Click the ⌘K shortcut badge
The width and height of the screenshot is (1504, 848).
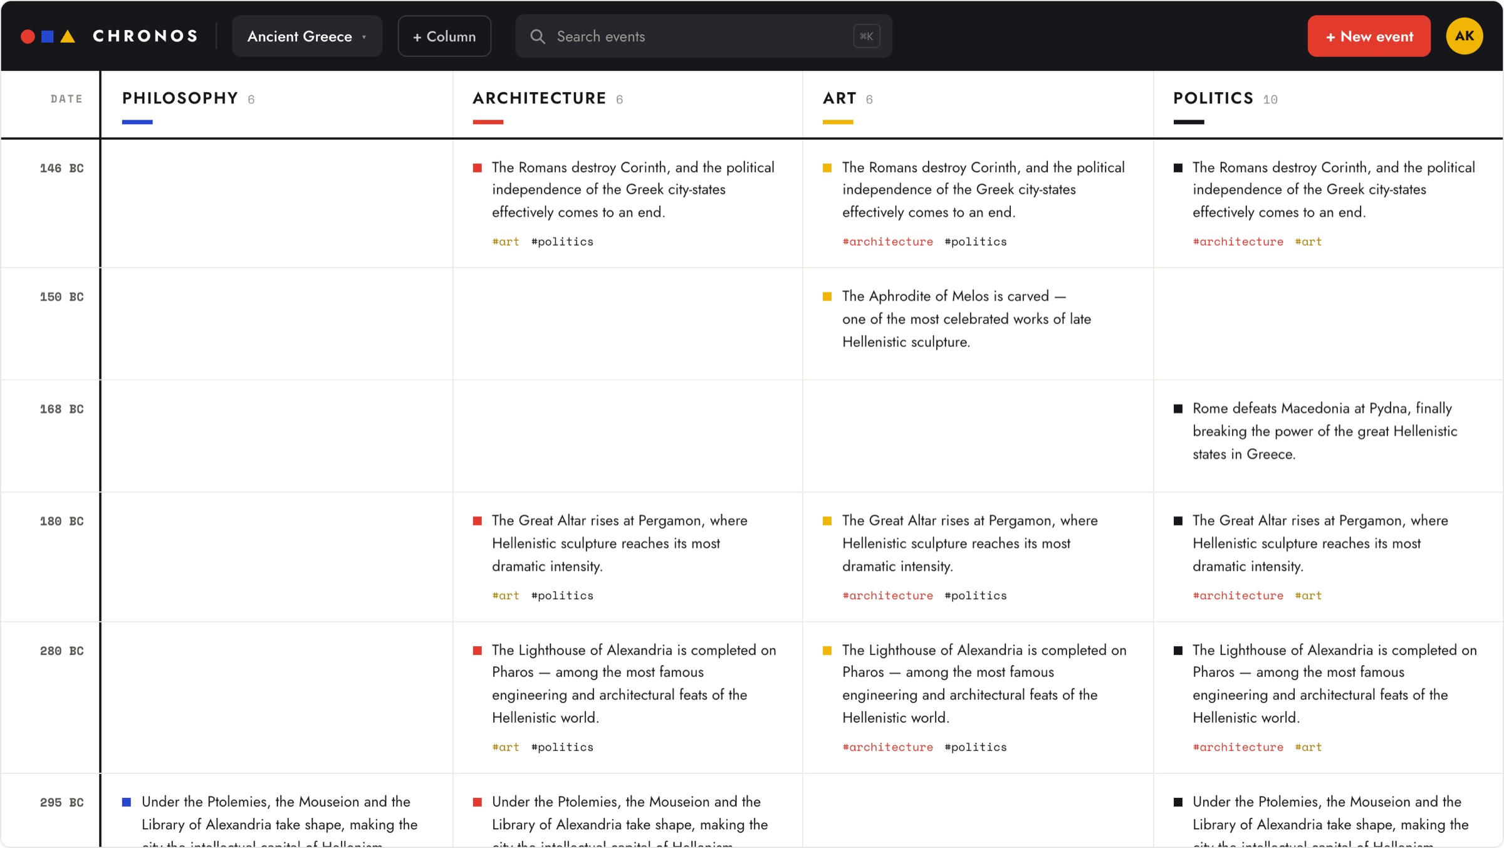tap(867, 36)
